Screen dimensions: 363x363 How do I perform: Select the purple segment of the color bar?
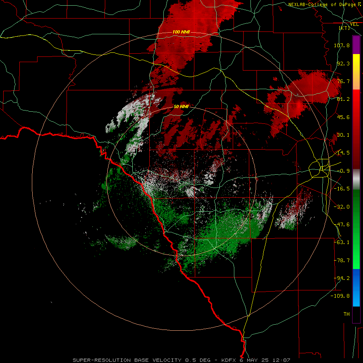[x=356, y=45]
